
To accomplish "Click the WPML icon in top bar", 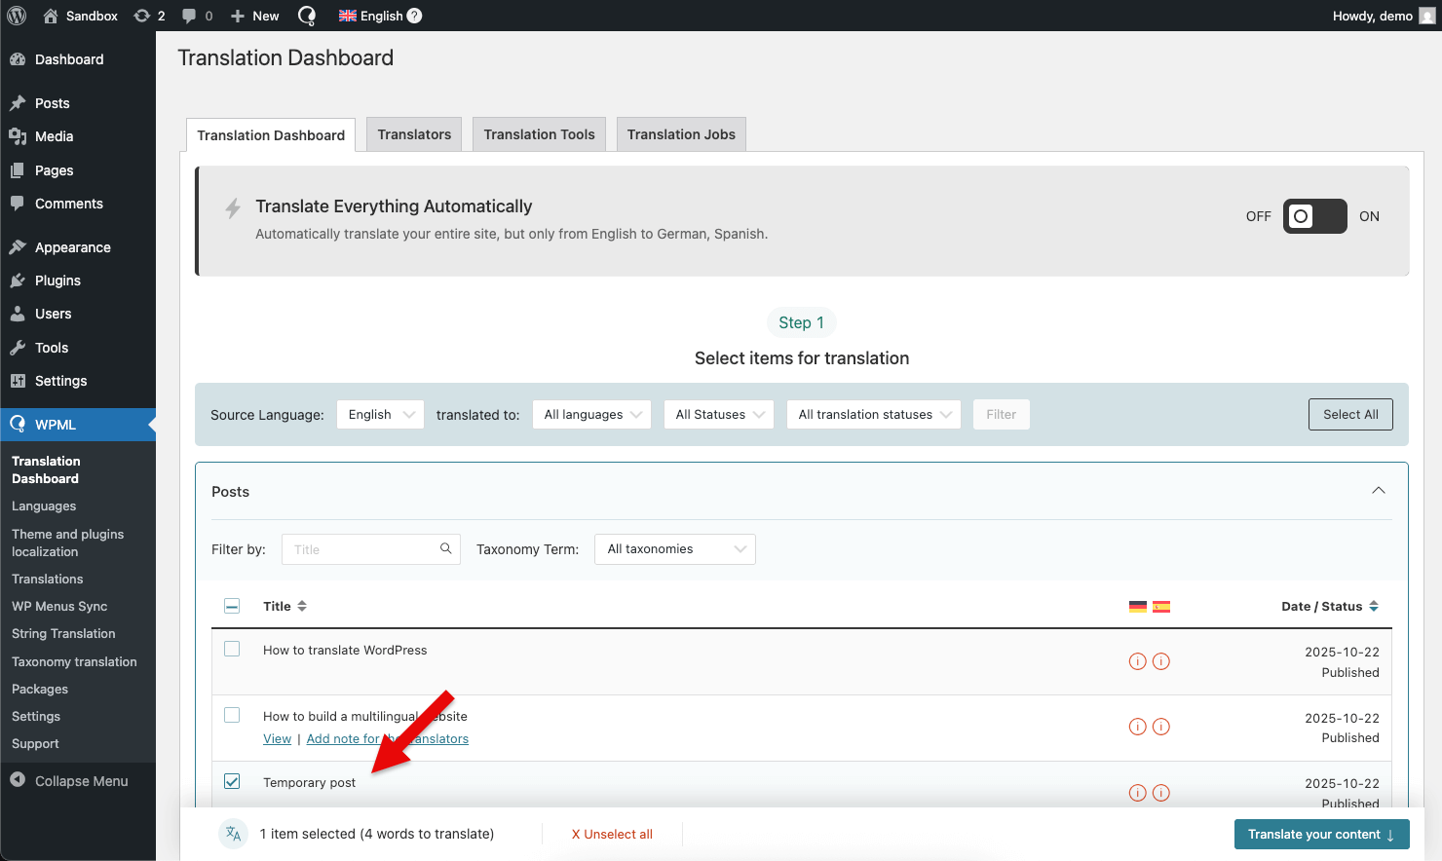I will click(x=307, y=16).
